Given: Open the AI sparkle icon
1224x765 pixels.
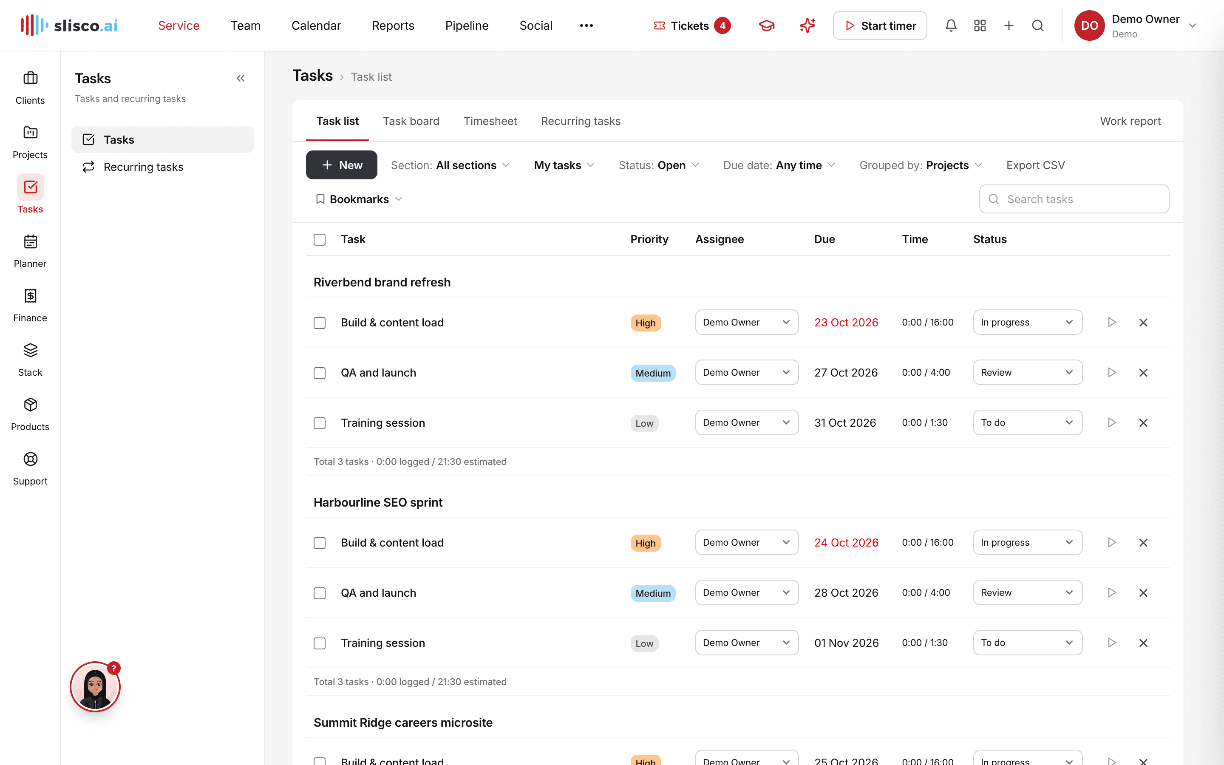Looking at the screenshot, I should pos(807,25).
